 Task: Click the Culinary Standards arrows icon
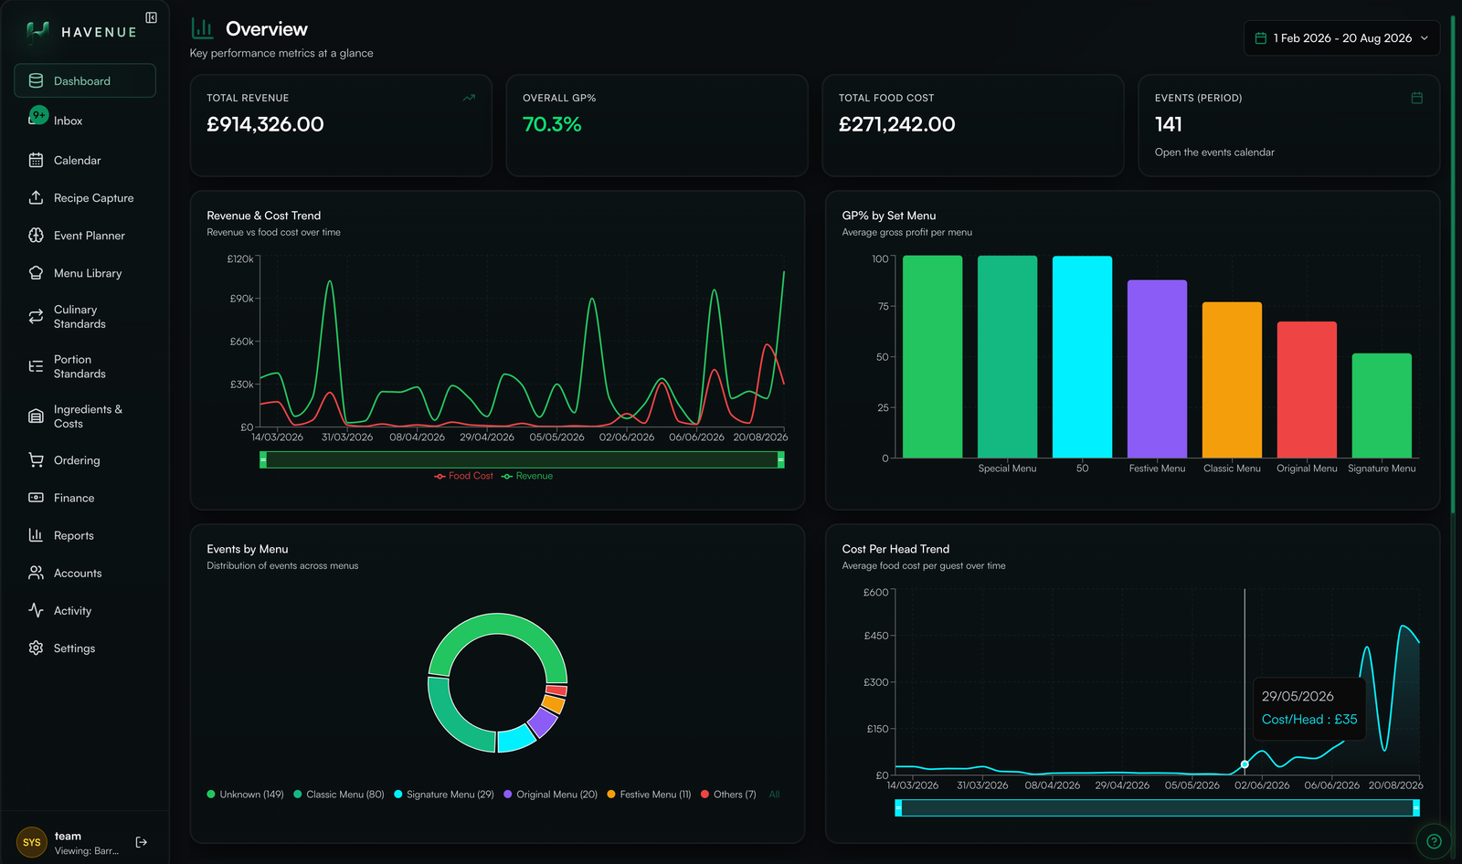point(36,316)
